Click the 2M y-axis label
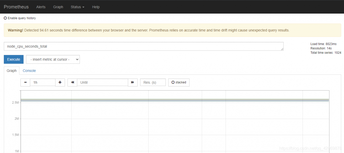Screen dimensions: 344x153 click(16, 119)
